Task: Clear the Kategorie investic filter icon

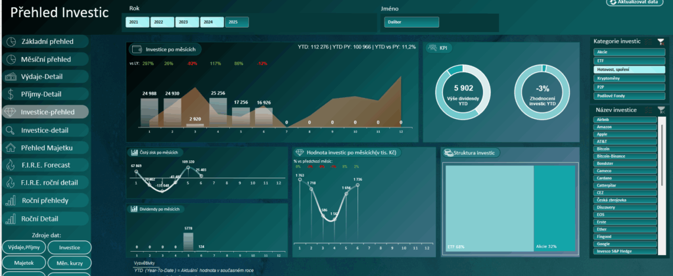Action: click(661, 41)
